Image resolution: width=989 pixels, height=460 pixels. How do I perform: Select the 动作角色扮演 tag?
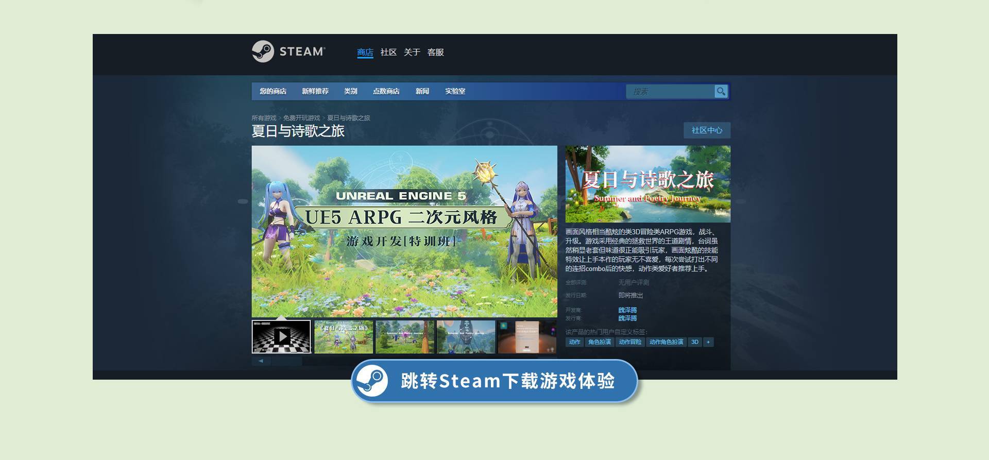click(x=666, y=342)
